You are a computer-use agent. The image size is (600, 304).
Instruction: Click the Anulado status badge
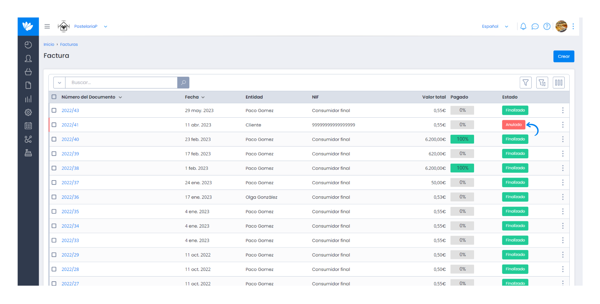click(514, 125)
